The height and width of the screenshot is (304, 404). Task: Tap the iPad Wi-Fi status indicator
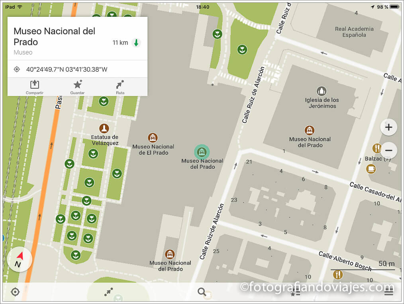pyautogui.click(x=14, y=7)
